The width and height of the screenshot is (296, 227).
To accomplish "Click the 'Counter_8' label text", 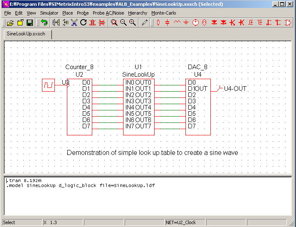I will [79, 67].
